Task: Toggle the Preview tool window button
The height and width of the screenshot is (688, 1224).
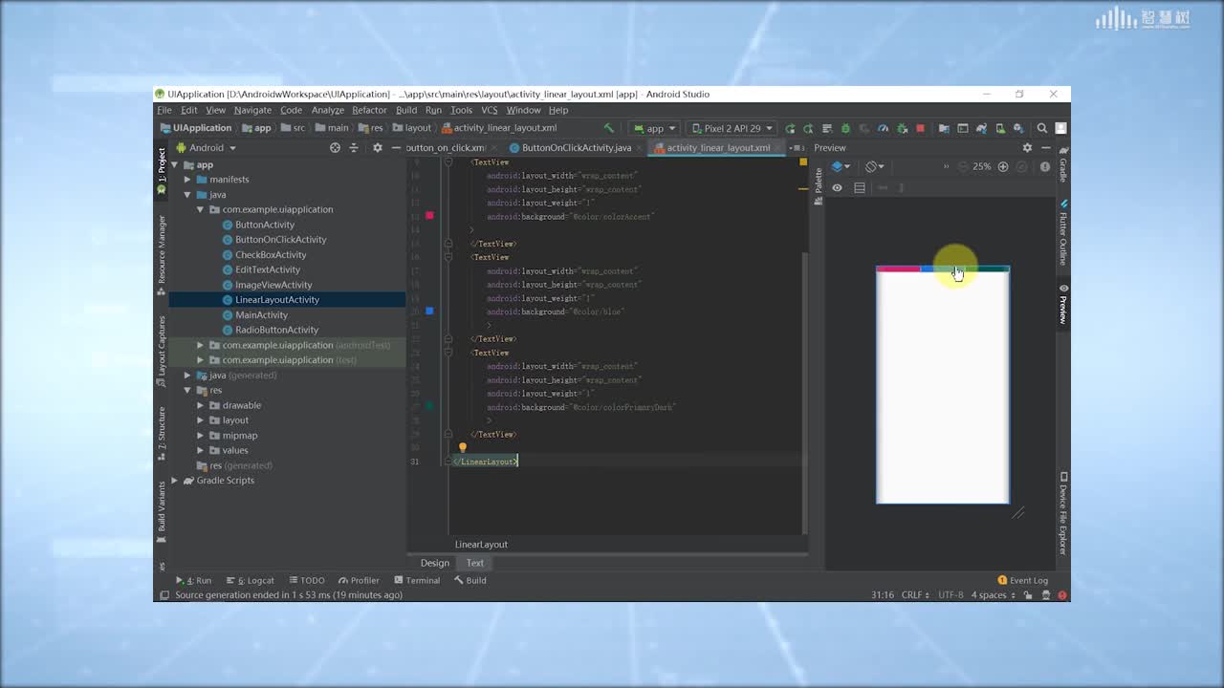Action: tap(1063, 305)
